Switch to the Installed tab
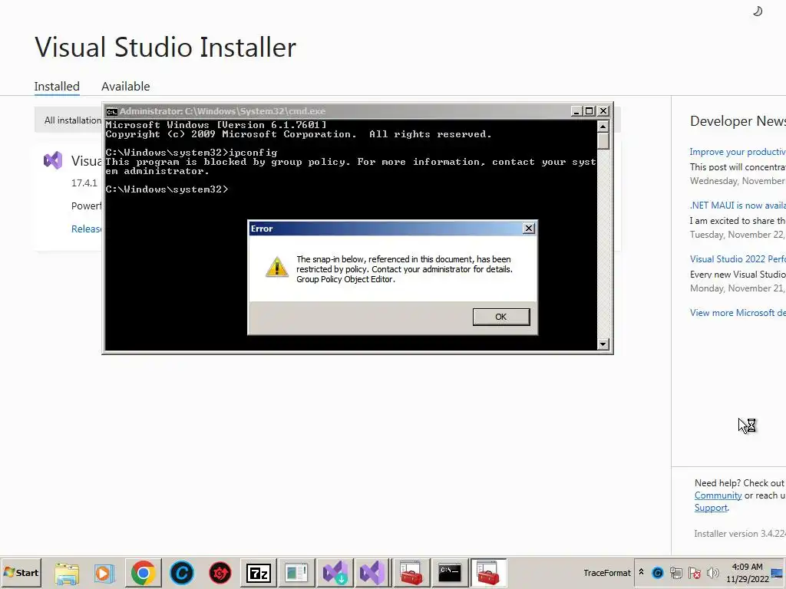The image size is (786, 589). point(57,86)
